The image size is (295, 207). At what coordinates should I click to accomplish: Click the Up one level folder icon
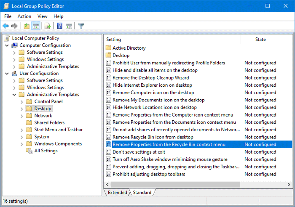(x=27, y=26)
